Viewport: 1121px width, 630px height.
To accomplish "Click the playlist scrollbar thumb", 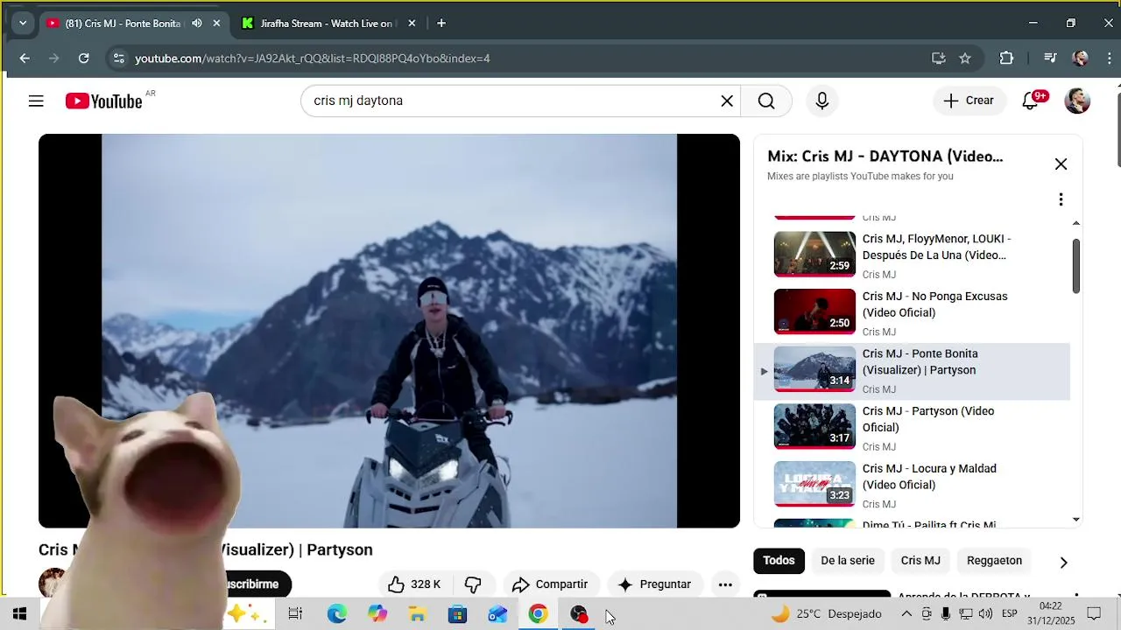I will click(x=1076, y=267).
